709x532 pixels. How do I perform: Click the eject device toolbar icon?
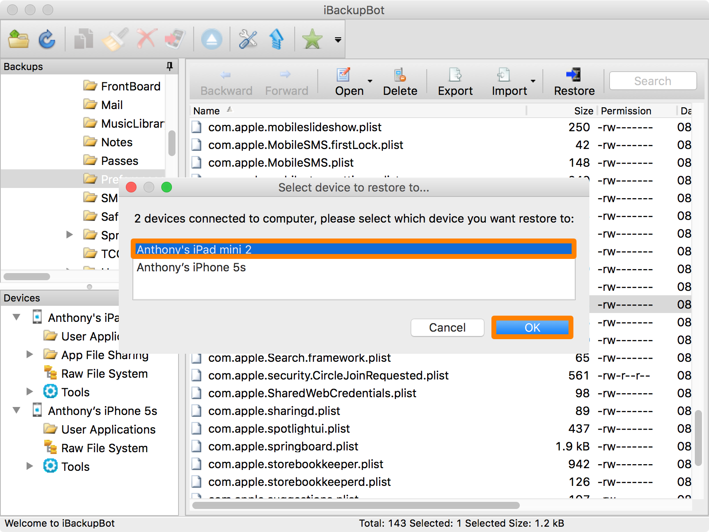(212, 39)
